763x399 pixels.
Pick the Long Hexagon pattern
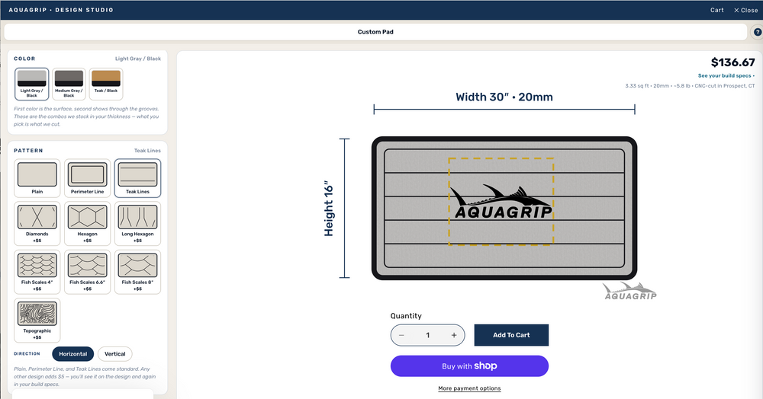click(x=137, y=223)
